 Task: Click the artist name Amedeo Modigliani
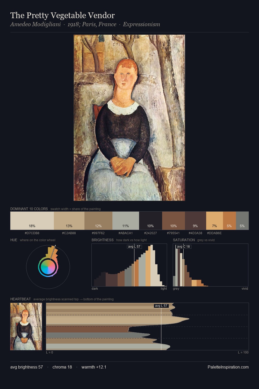[x=35, y=24]
